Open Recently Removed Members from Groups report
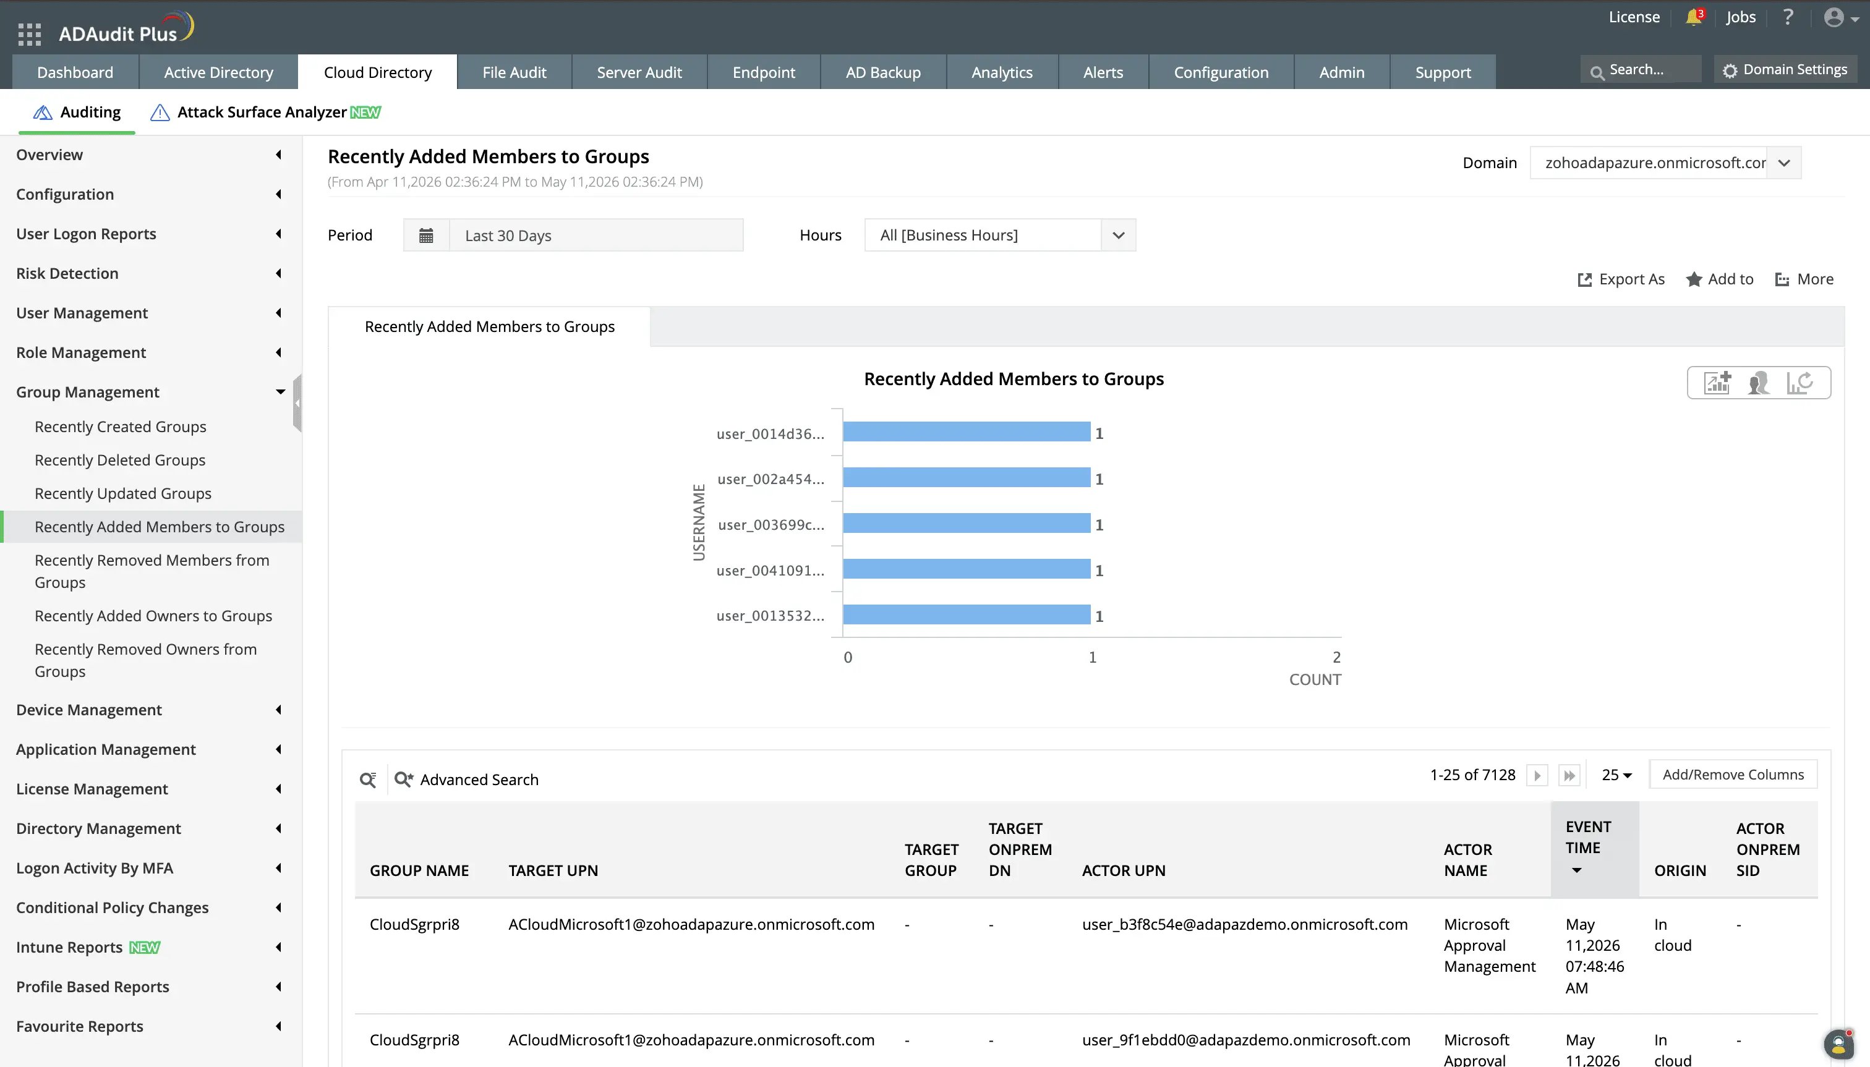Viewport: 1870px width, 1067px height. (152, 572)
